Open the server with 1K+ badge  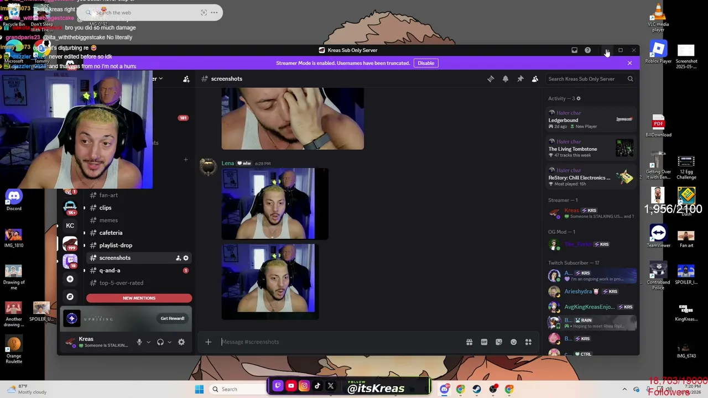70,208
